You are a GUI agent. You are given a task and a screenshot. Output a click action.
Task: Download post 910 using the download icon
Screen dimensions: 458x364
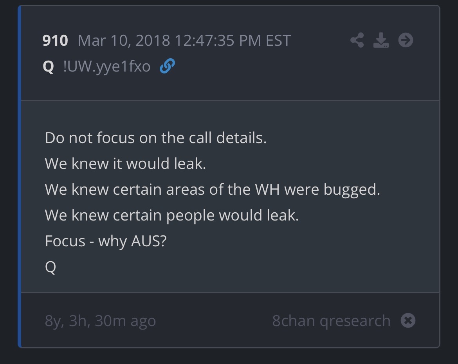click(381, 40)
